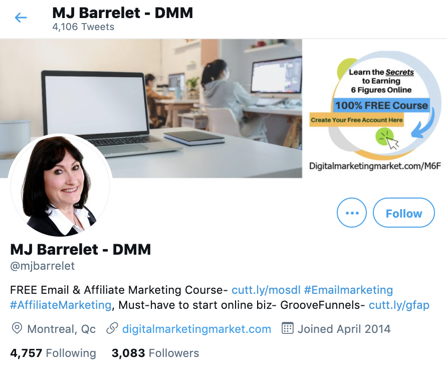Click the location pin icon
Viewport: 447px width, 365px height.
17,328
